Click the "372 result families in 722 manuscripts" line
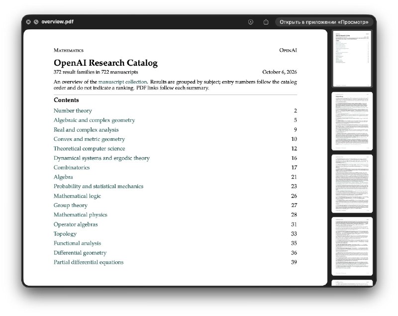This screenshot has height=316, width=398. (96, 72)
